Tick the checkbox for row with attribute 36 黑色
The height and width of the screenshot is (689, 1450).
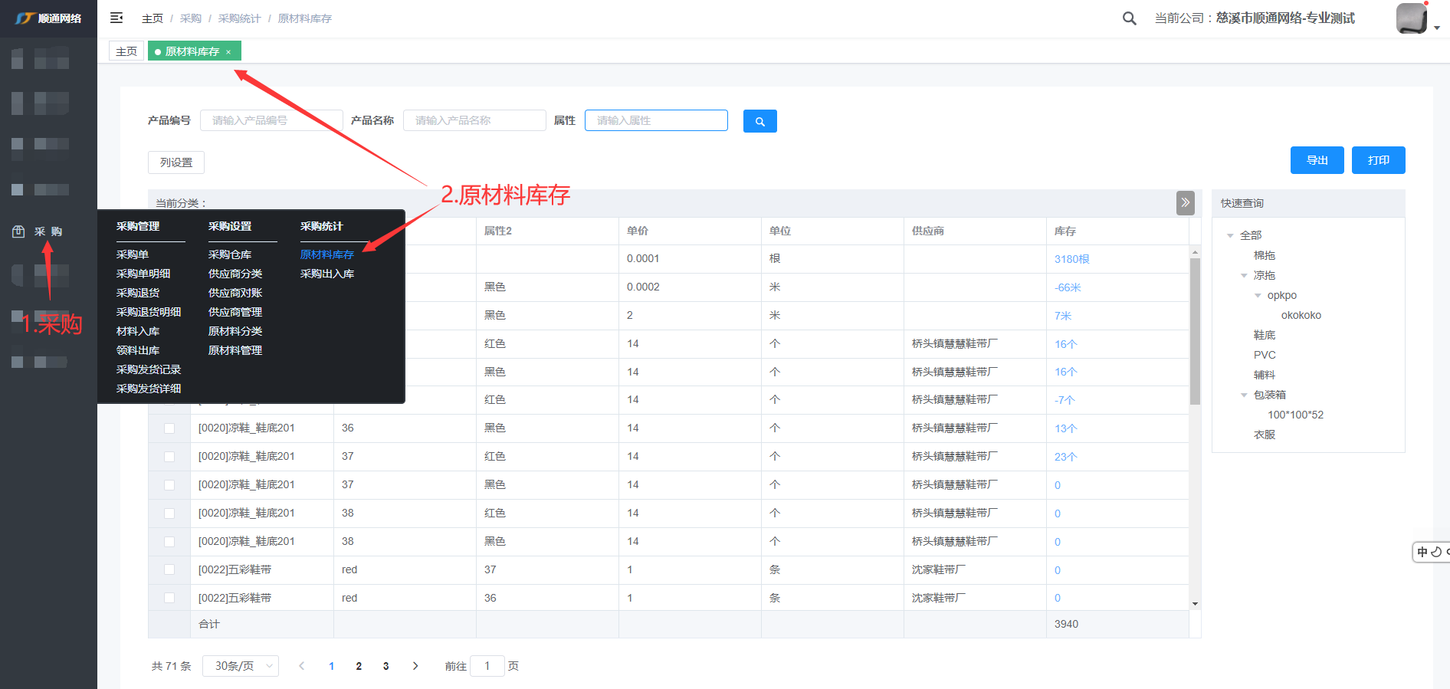(169, 428)
